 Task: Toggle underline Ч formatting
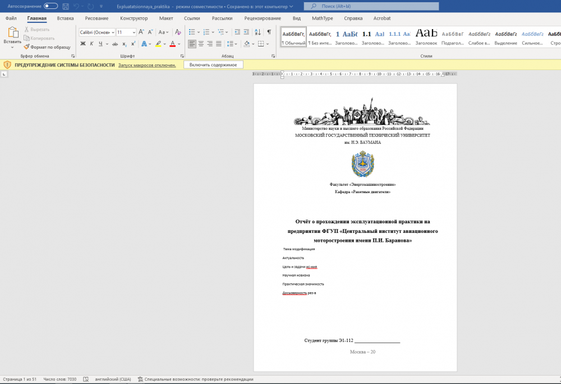(100, 44)
